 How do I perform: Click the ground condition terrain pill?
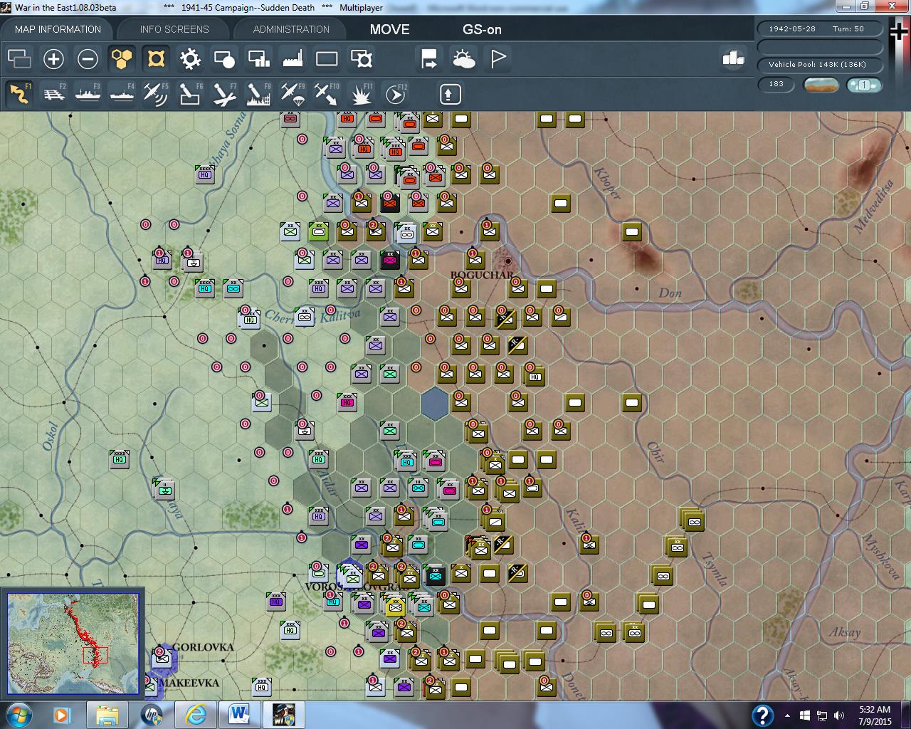coord(820,85)
